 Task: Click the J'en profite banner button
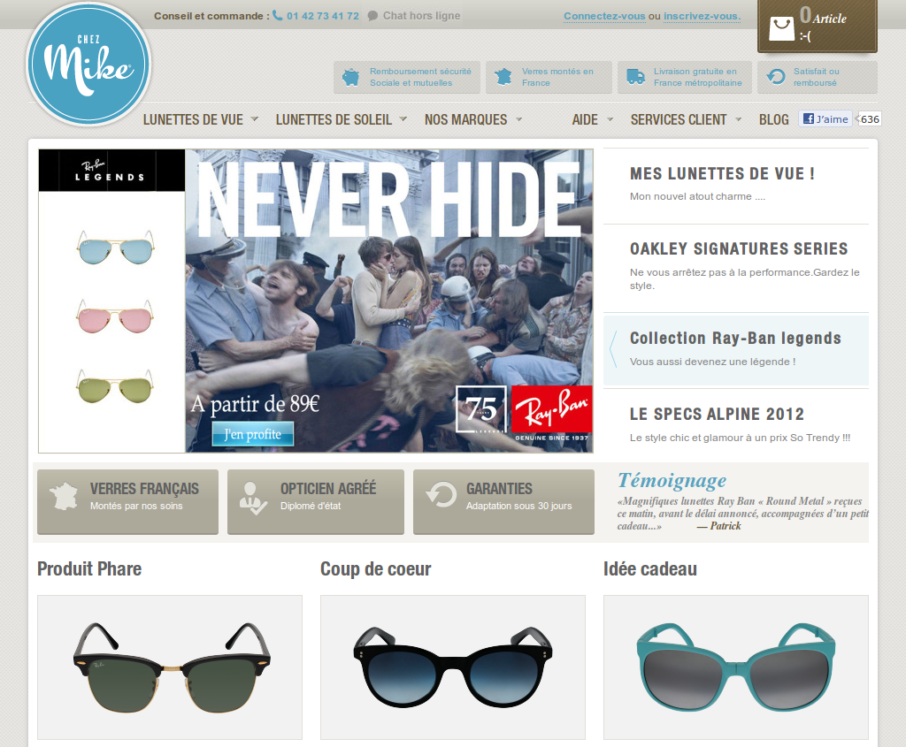click(252, 434)
